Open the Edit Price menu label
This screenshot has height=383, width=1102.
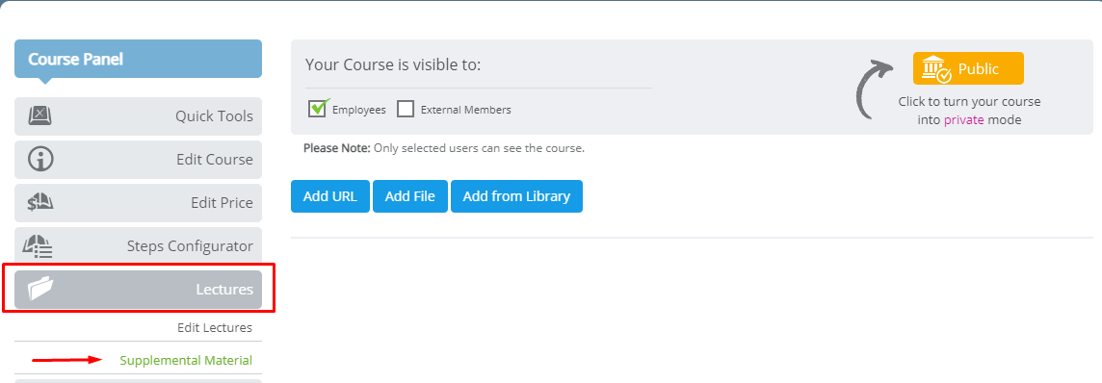(222, 203)
